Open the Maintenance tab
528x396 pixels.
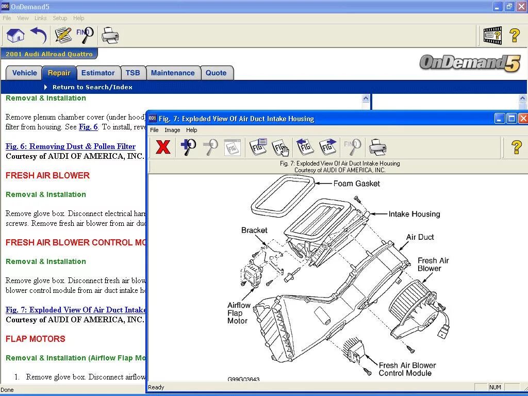[x=173, y=73]
